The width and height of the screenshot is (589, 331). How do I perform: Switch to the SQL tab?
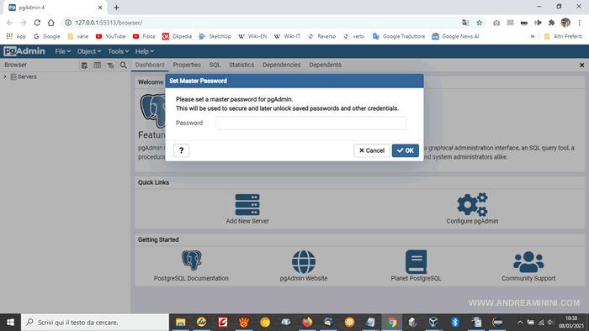(215, 65)
